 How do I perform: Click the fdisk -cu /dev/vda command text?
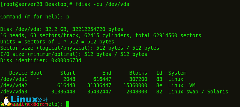pyautogui.click(x=102, y=4)
